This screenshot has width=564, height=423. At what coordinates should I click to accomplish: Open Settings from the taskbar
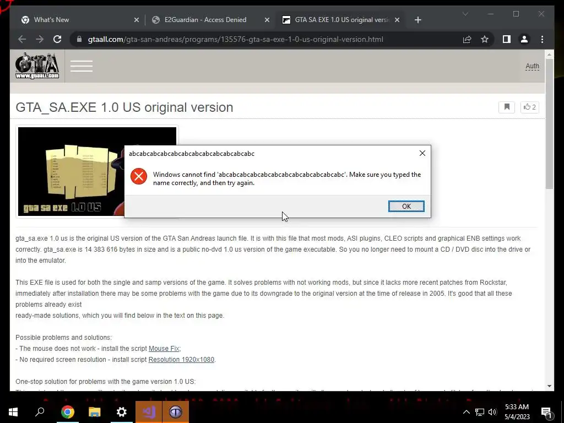click(122, 412)
